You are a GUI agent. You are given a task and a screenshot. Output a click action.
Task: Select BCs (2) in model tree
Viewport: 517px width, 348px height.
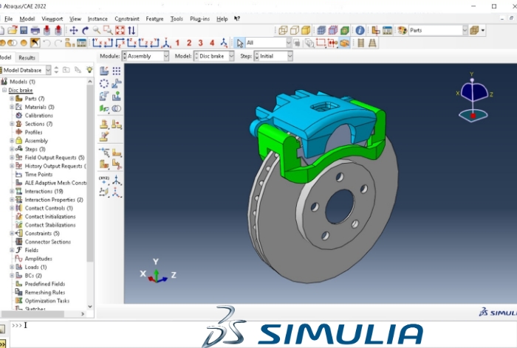pos(33,276)
